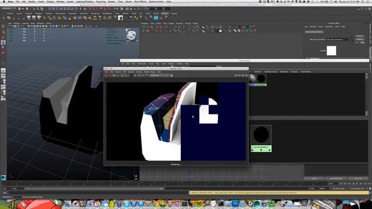The width and height of the screenshot is (372, 209).
Task: Click Focus button in Attribute Editor
Action: (359, 36)
